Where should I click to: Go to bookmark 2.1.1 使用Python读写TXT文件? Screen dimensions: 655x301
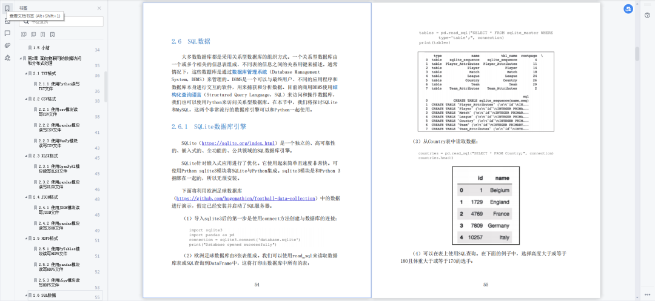click(x=59, y=86)
